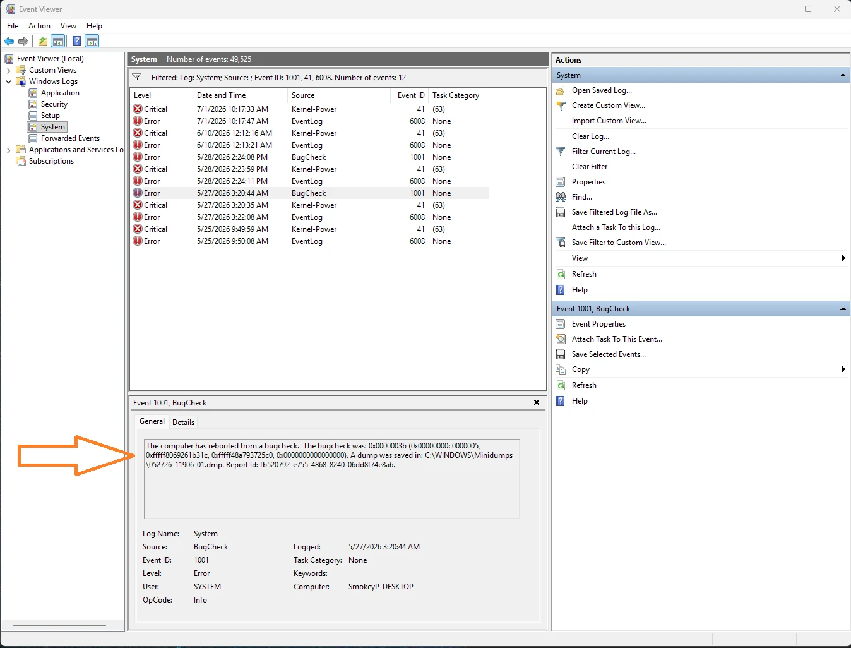
Task: Click inside the bugcheck description text box
Action: pos(332,479)
